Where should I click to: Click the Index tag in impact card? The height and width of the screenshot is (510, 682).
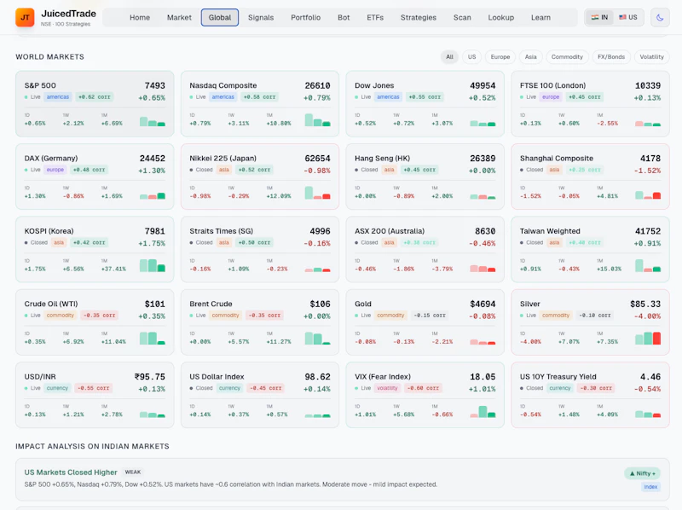click(x=650, y=487)
